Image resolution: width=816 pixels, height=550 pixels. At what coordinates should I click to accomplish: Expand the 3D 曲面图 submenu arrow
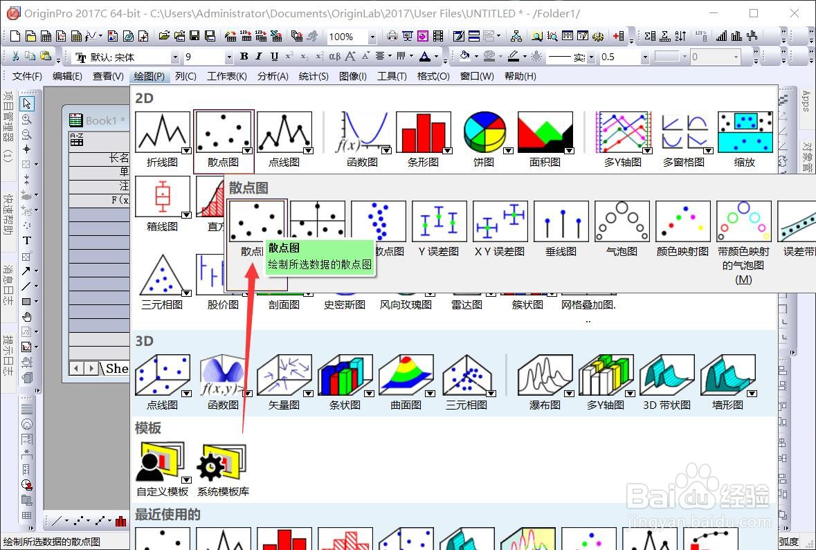pyautogui.click(x=430, y=394)
